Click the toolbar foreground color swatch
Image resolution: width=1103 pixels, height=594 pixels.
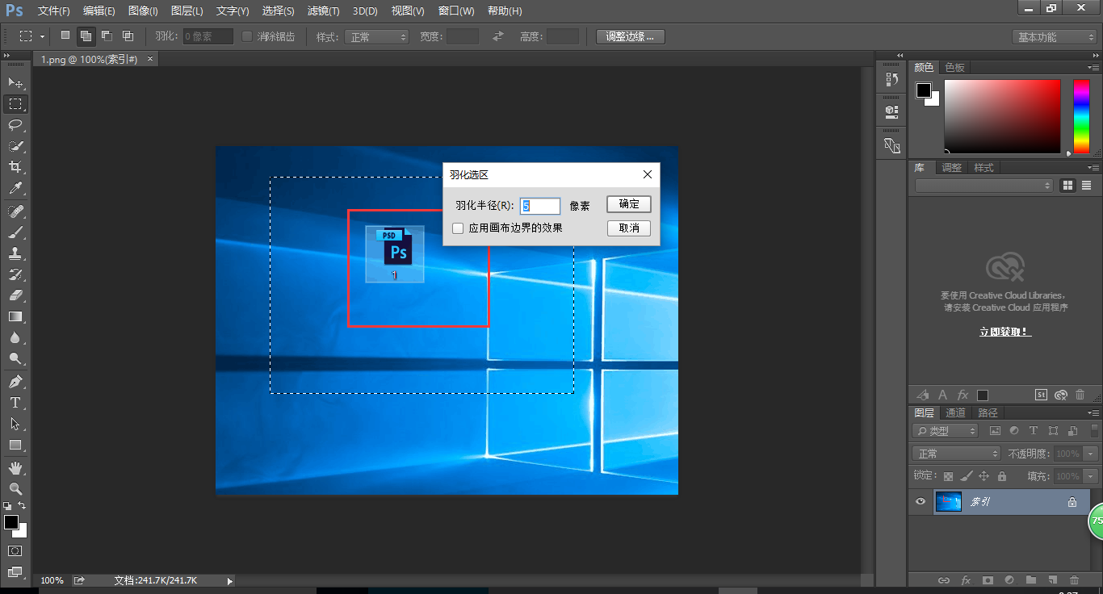[10, 522]
